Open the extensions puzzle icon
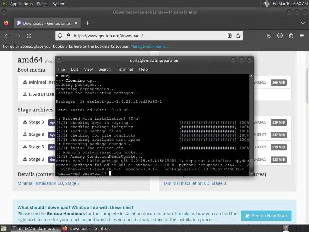 click(291, 36)
